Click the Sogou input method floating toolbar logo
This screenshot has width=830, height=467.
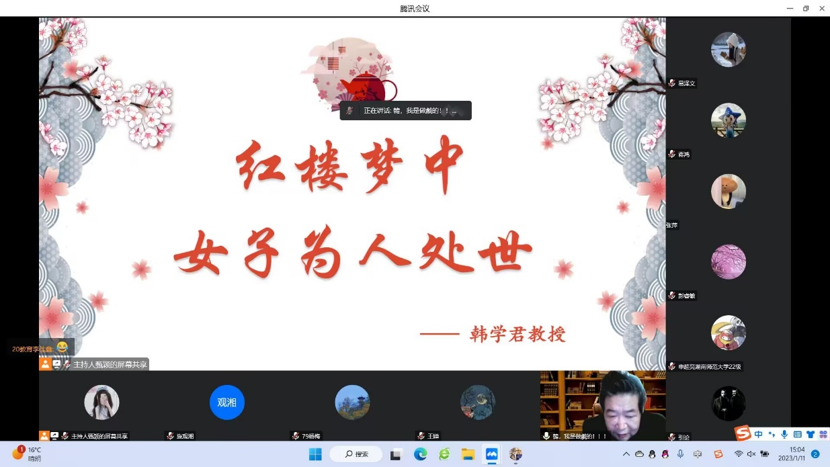coord(742,434)
